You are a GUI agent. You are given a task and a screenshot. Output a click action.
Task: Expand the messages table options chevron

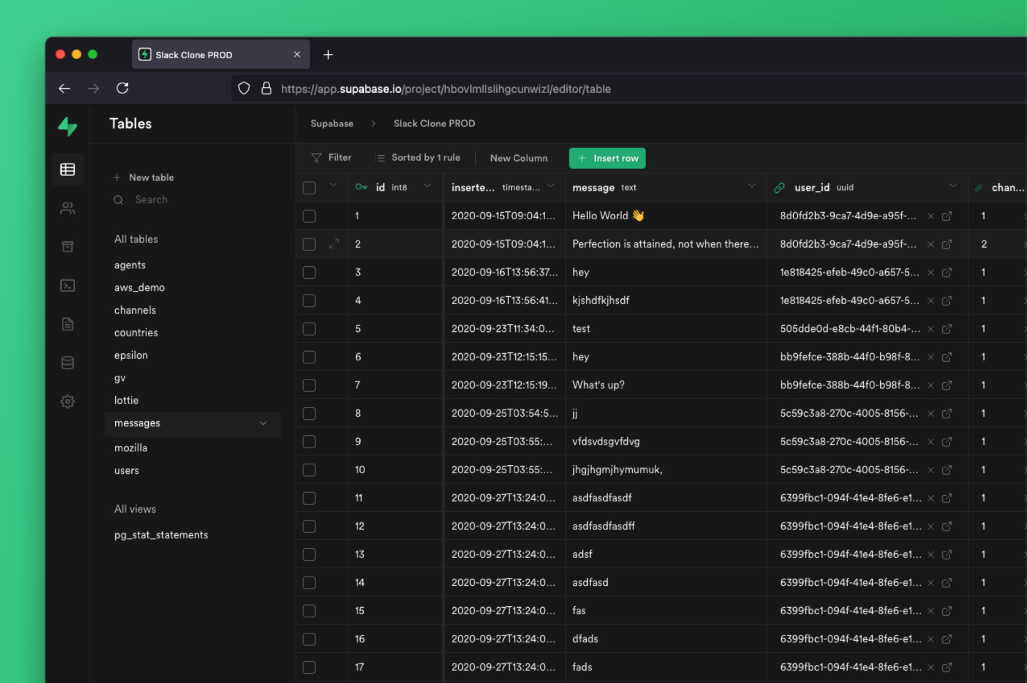click(x=263, y=423)
